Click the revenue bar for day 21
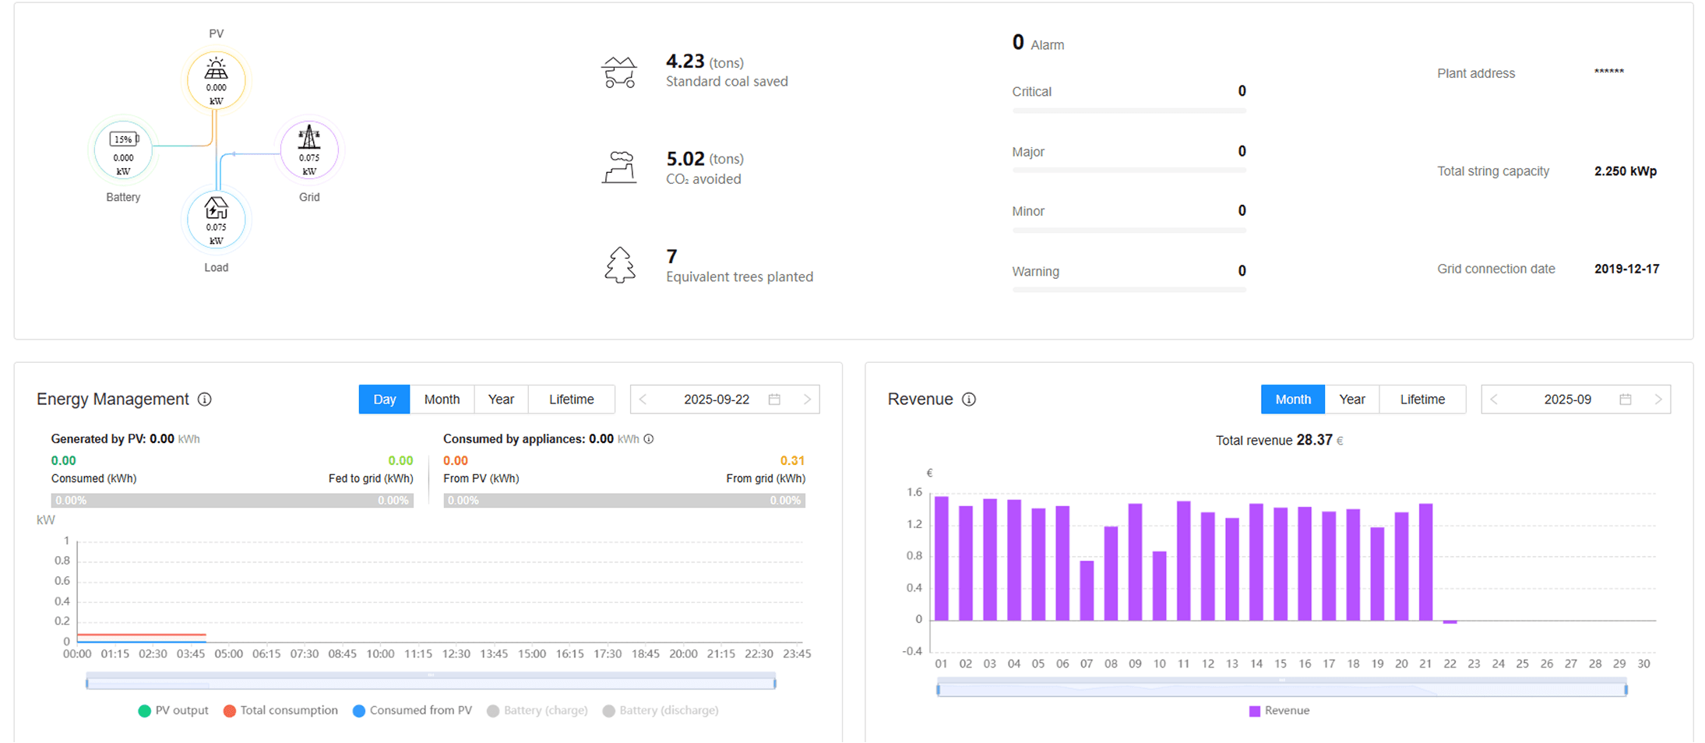The image size is (1705, 743). [x=1426, y=562]
